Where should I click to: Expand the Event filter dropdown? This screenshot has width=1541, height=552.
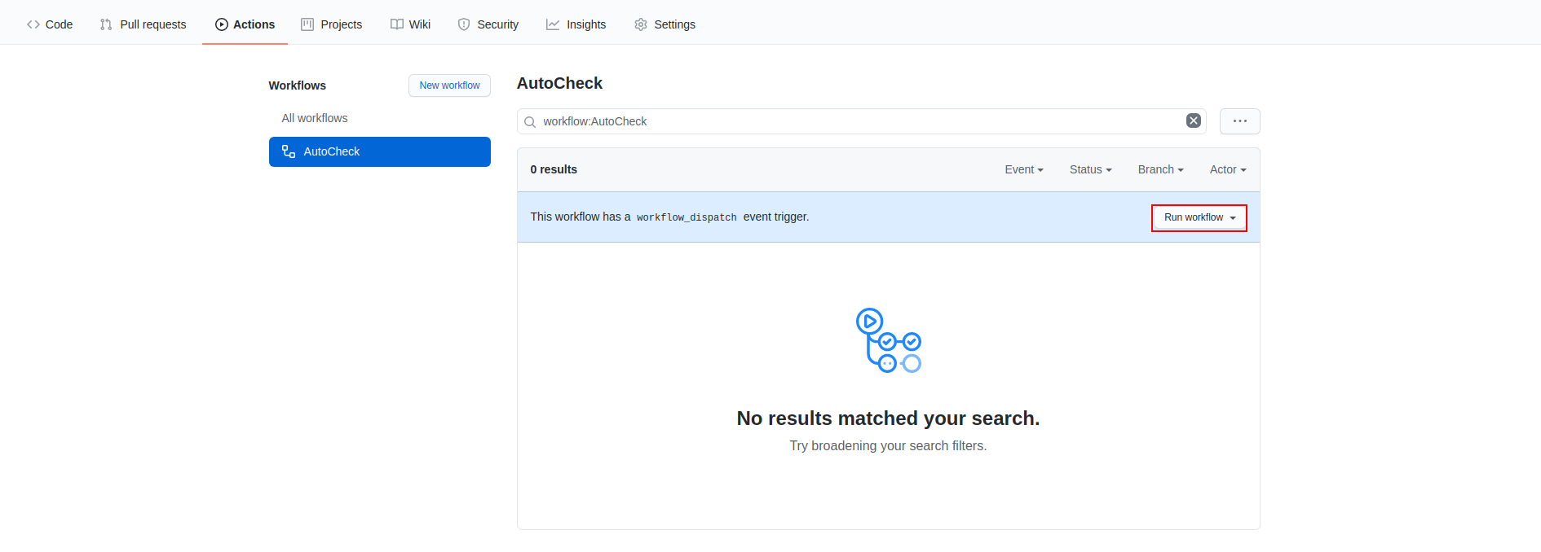coord(1024,169)
